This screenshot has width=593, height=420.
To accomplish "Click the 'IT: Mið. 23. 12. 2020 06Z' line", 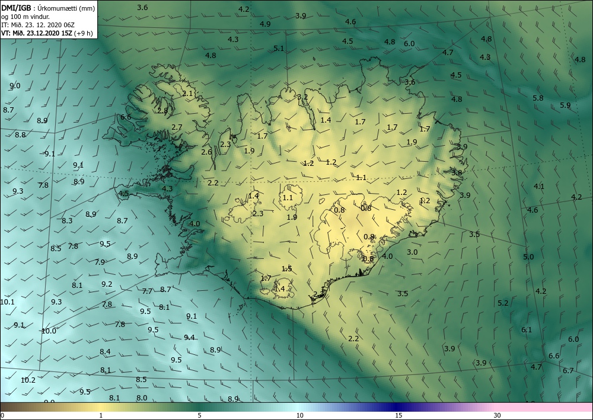I will click(38, 25).
